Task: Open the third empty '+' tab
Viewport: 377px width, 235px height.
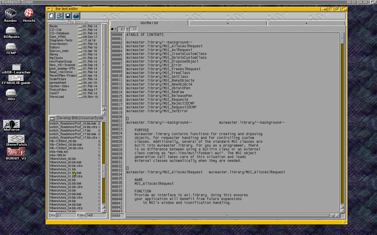Action: [306, 23]
